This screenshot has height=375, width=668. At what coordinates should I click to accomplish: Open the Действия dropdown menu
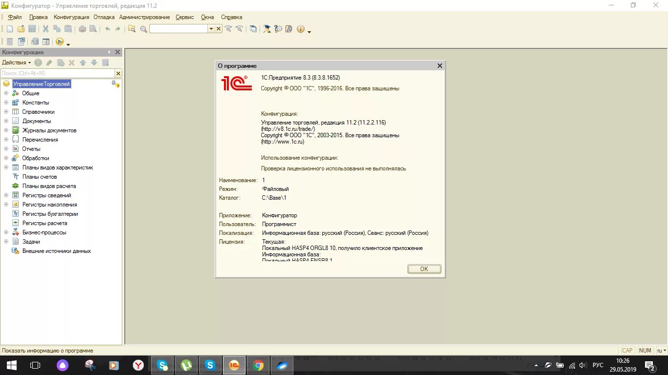point(16,62)
